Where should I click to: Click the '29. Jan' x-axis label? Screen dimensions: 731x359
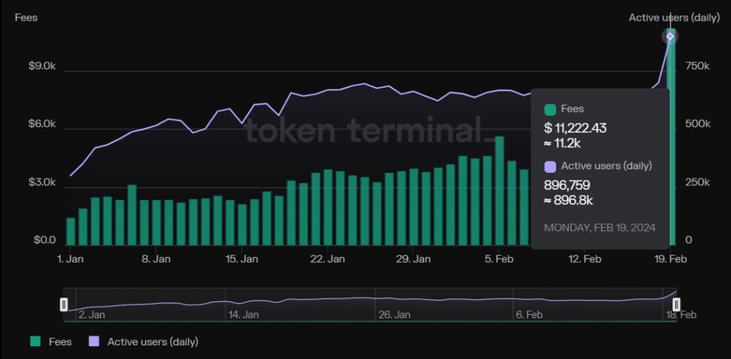[x=413, y=259]
